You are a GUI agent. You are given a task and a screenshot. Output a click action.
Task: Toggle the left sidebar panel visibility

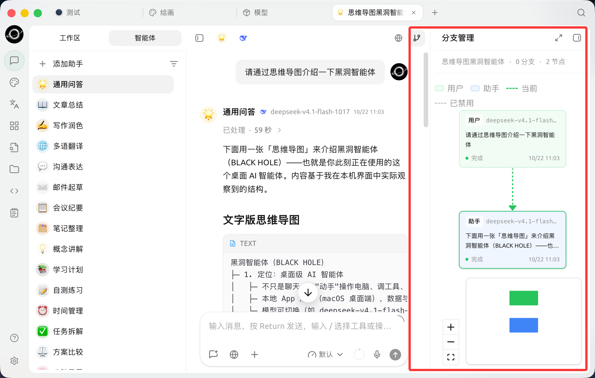[199, 38]
